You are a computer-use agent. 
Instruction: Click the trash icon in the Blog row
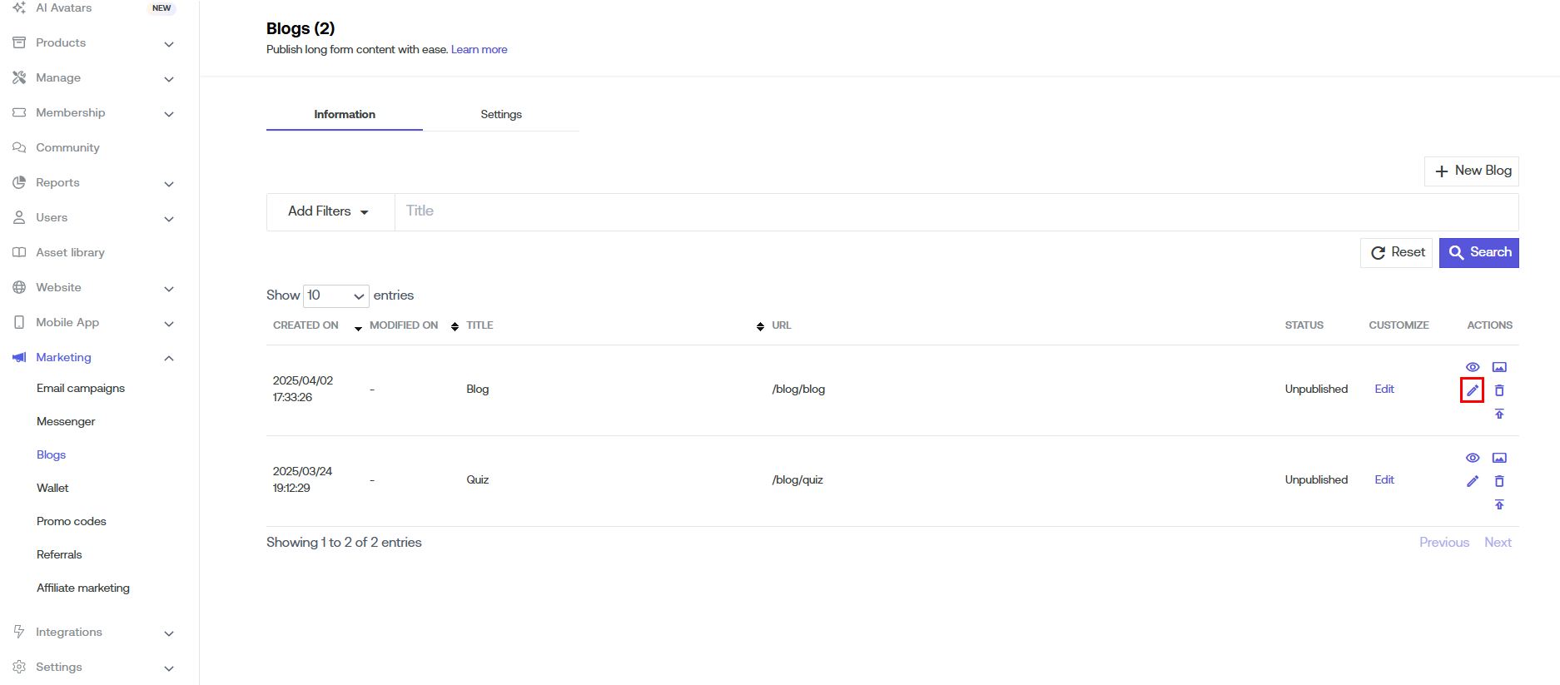pyautogui.click(x=1499, y=390)
